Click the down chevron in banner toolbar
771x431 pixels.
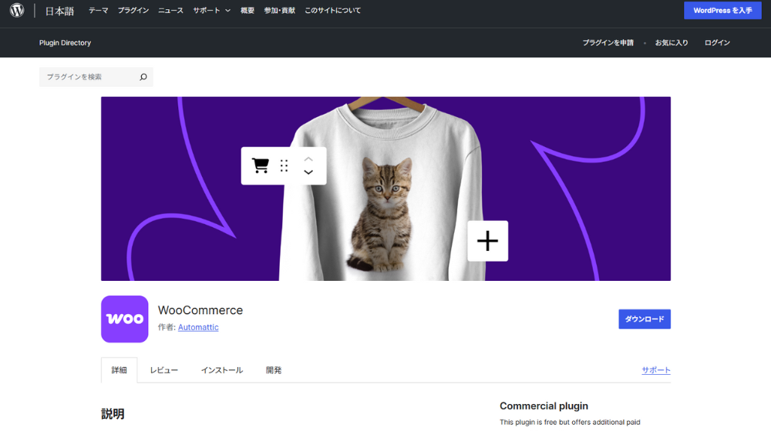[x=308, y=172]
